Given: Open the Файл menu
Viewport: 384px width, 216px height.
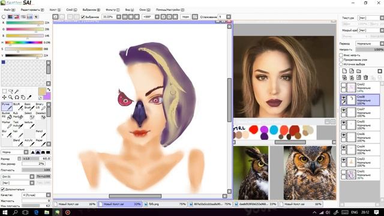Looking at the screenshot, I should click(x=10, y=10).
